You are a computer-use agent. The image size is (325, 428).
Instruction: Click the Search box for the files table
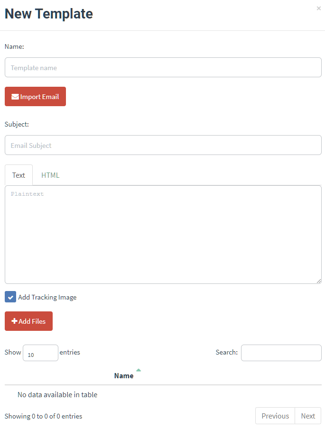(x=281, y=353)
